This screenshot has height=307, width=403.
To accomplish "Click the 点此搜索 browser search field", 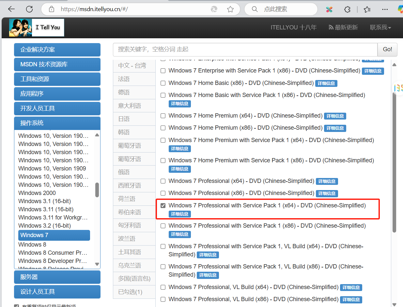I will click(281, 9).
